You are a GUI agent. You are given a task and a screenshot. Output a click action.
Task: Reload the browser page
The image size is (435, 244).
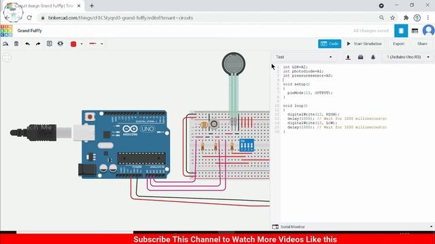click(x=29, y=18)
